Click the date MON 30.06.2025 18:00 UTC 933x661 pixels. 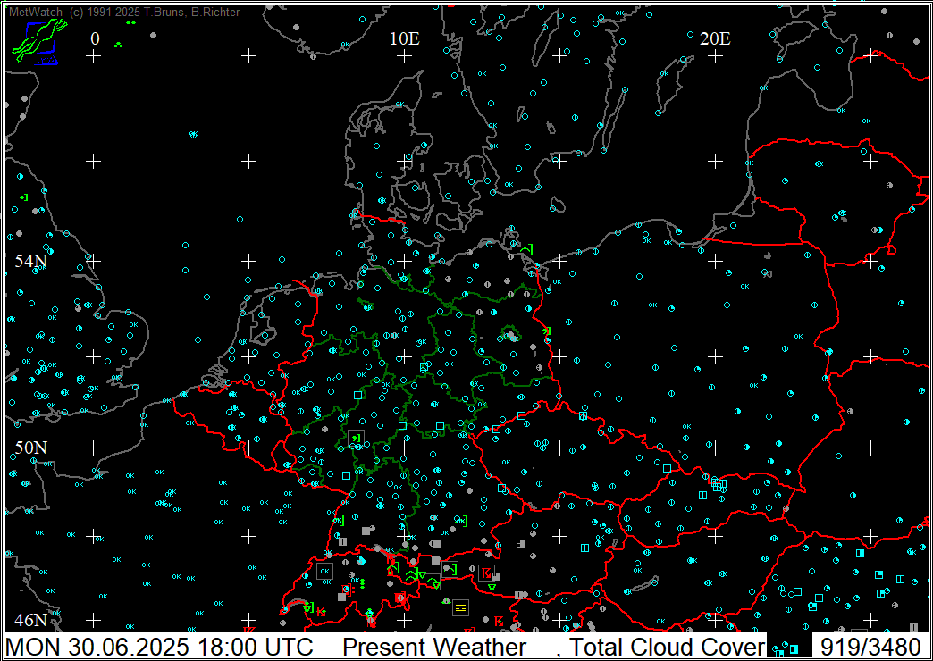pyautogui.click(x=159, y=646)
